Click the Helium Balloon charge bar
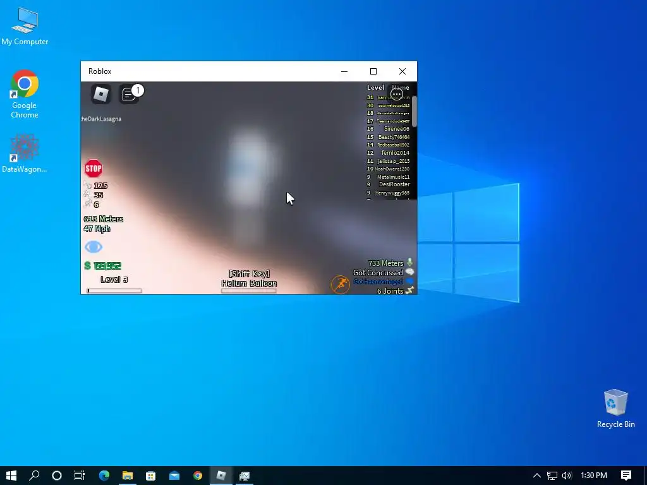Image resolution: width=647 pixels, height=485 pixels. pyautogui.click(x=249, y=290)
